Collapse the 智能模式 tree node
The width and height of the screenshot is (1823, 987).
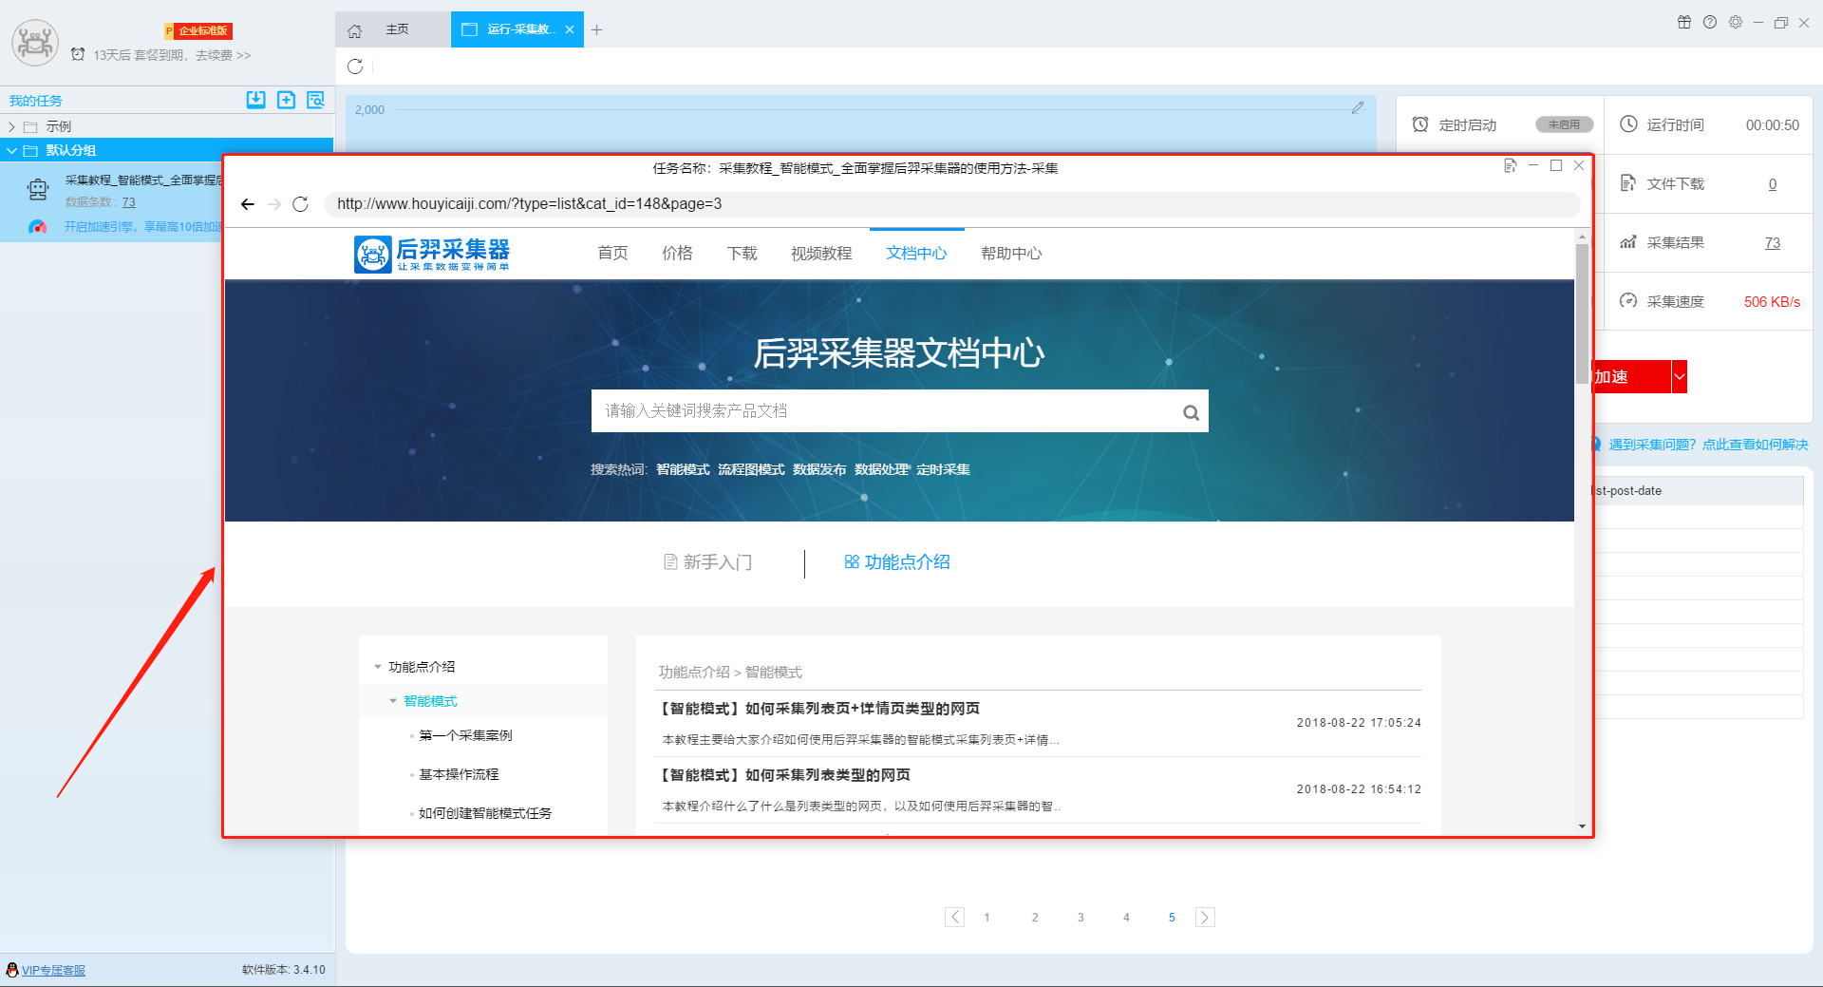click(393, 701)
